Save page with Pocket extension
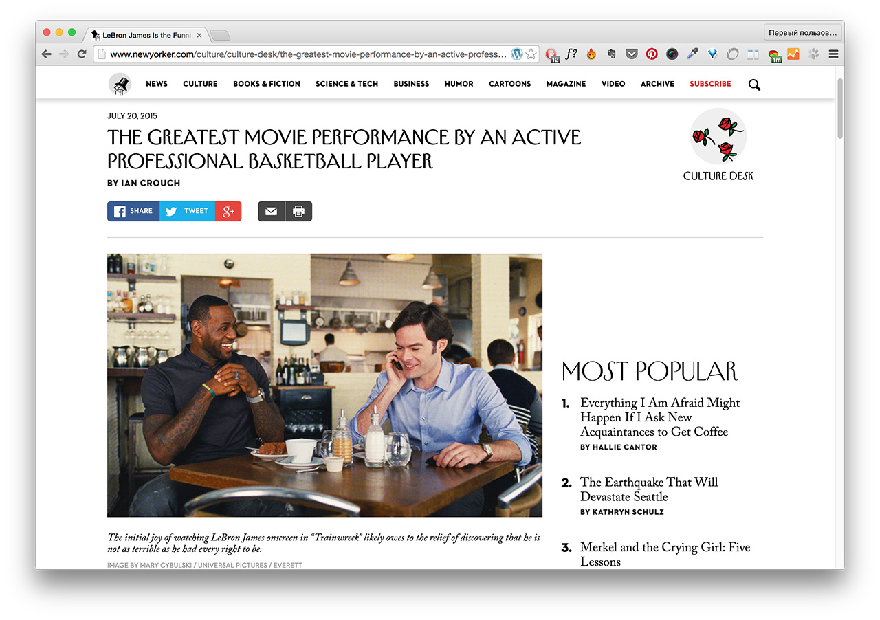Screen dimensions: 880x620 tap(631, 54)
